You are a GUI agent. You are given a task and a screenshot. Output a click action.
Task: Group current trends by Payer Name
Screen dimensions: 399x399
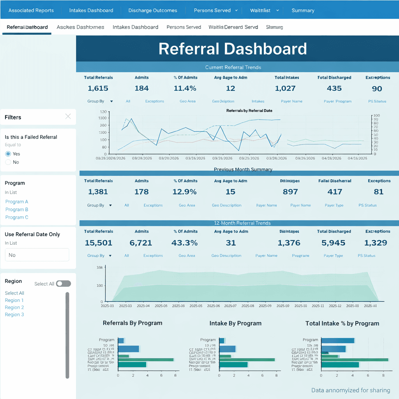click(x=291, y=101)
